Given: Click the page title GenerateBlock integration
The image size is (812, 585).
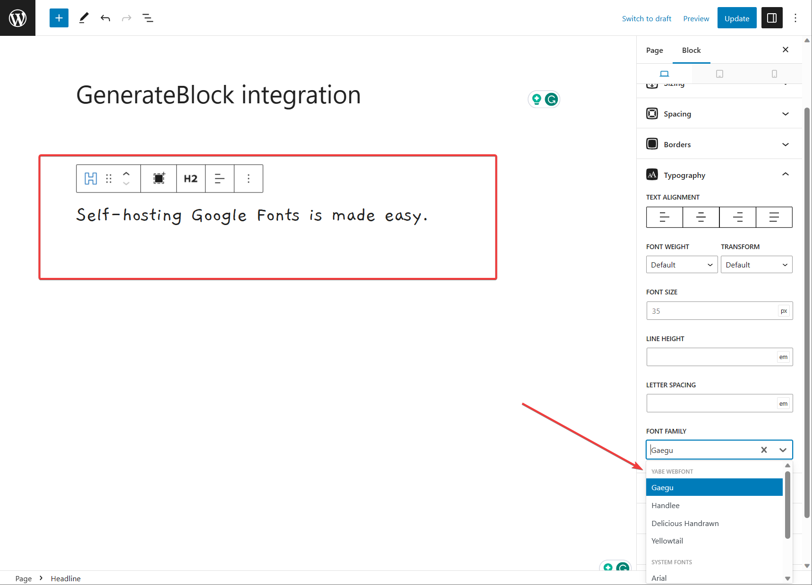Looking at the screenshot, I should pyautogui.click(x=219, y=95).
